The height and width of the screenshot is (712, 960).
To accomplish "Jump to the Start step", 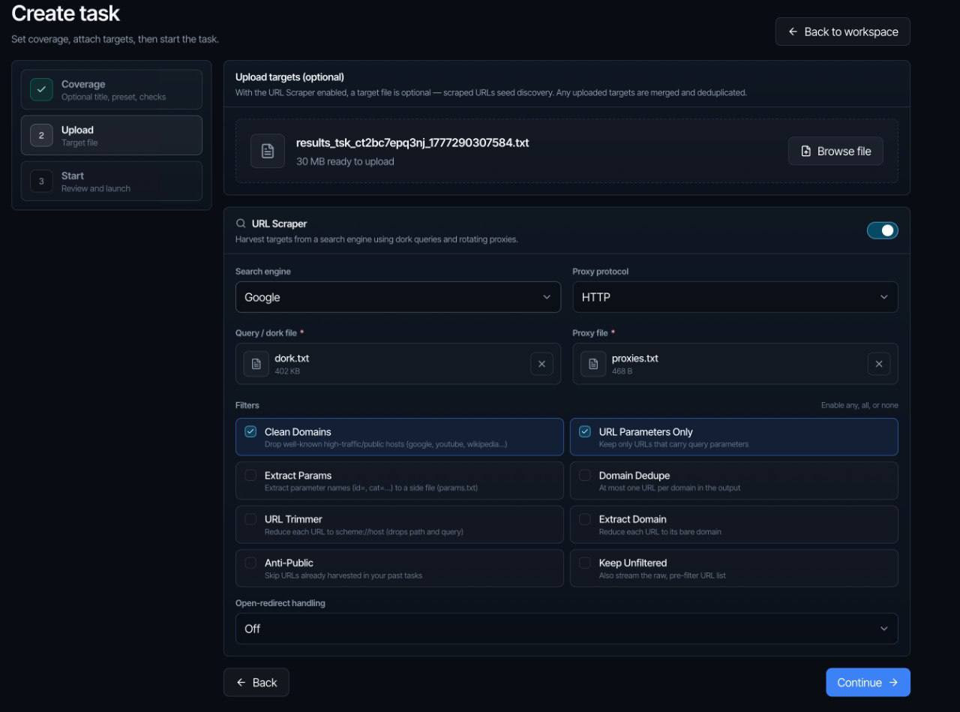I will click(112, 181).
